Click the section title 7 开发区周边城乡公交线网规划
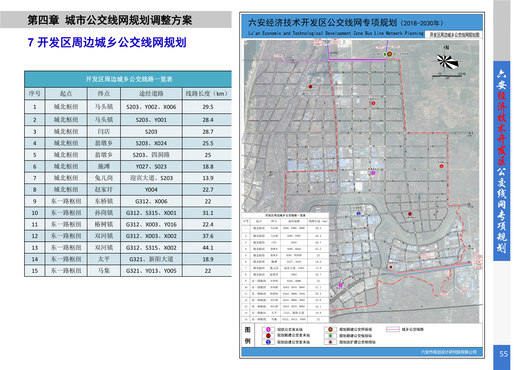The width and height of the screenshot is (524, 370). (x=107, y=43)
